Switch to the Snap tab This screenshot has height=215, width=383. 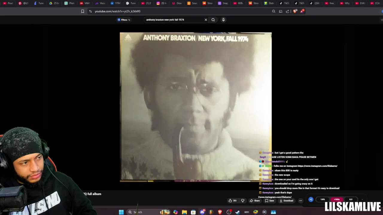[224, 3]
